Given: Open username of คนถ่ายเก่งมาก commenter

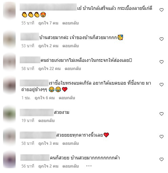Looking at the screenshot, I should point(30,60).
